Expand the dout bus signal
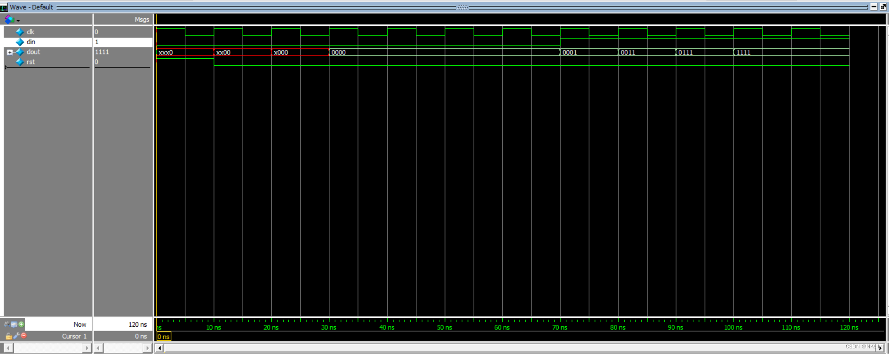889x354 pixels. (9, 53)
